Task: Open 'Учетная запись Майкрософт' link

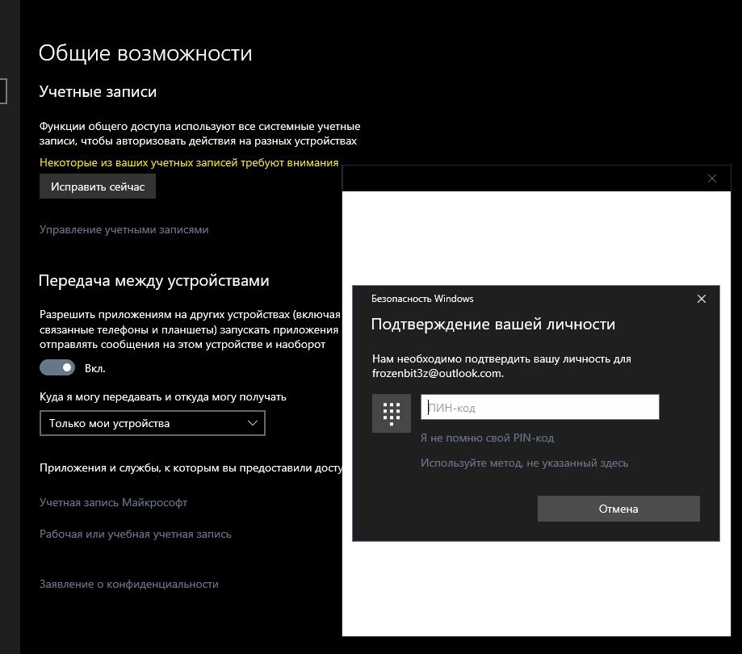Action: 114,502
